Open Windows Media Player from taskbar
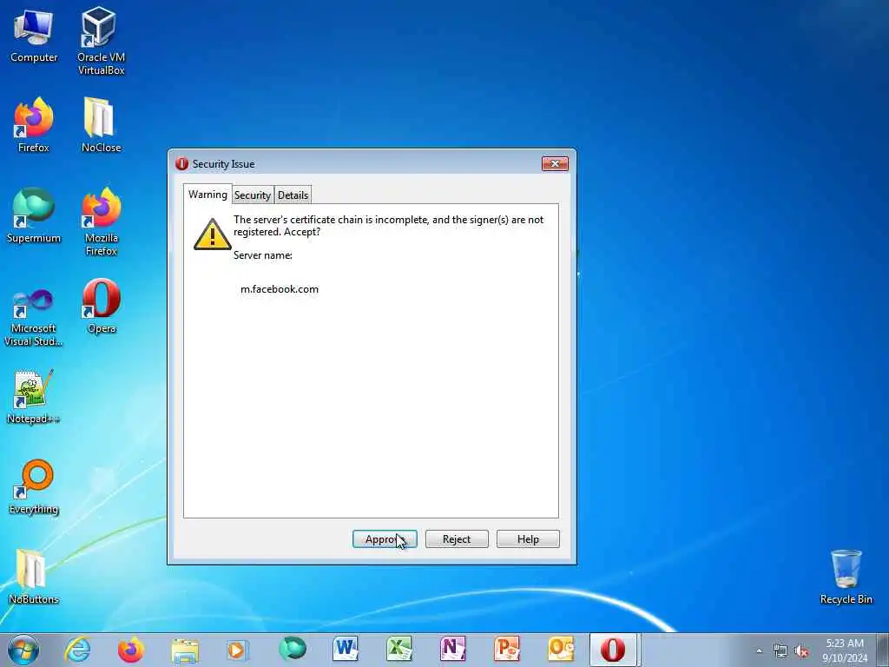The width and height of the screenshot is (889, 667). (x=238, y=650)
